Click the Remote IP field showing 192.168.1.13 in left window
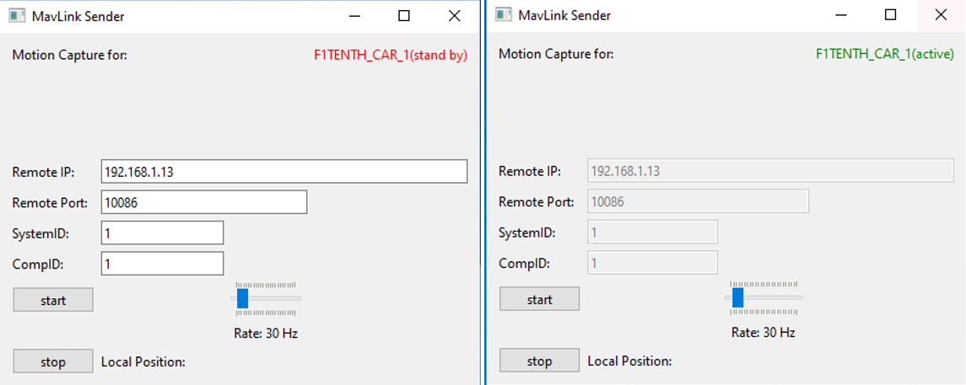Screen dimensions: 966x385 click(x=283, y=172)
